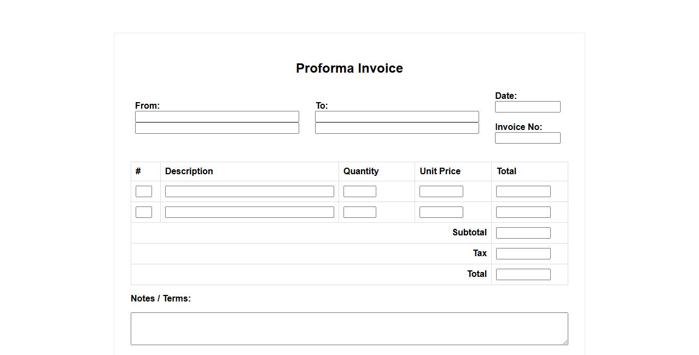
Task: Focus the Subtotal amount field
Action: click(523, 233)
